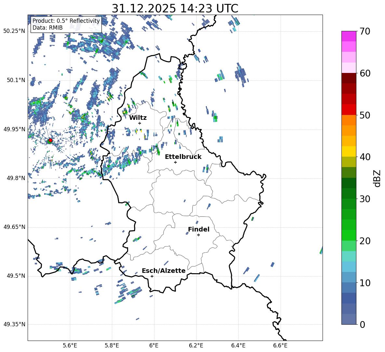The height and width of the screenshot is (352, 385).
Task: Click the 40 colorbar tick label
Action: pyautogui.click(x=365, y=157)
